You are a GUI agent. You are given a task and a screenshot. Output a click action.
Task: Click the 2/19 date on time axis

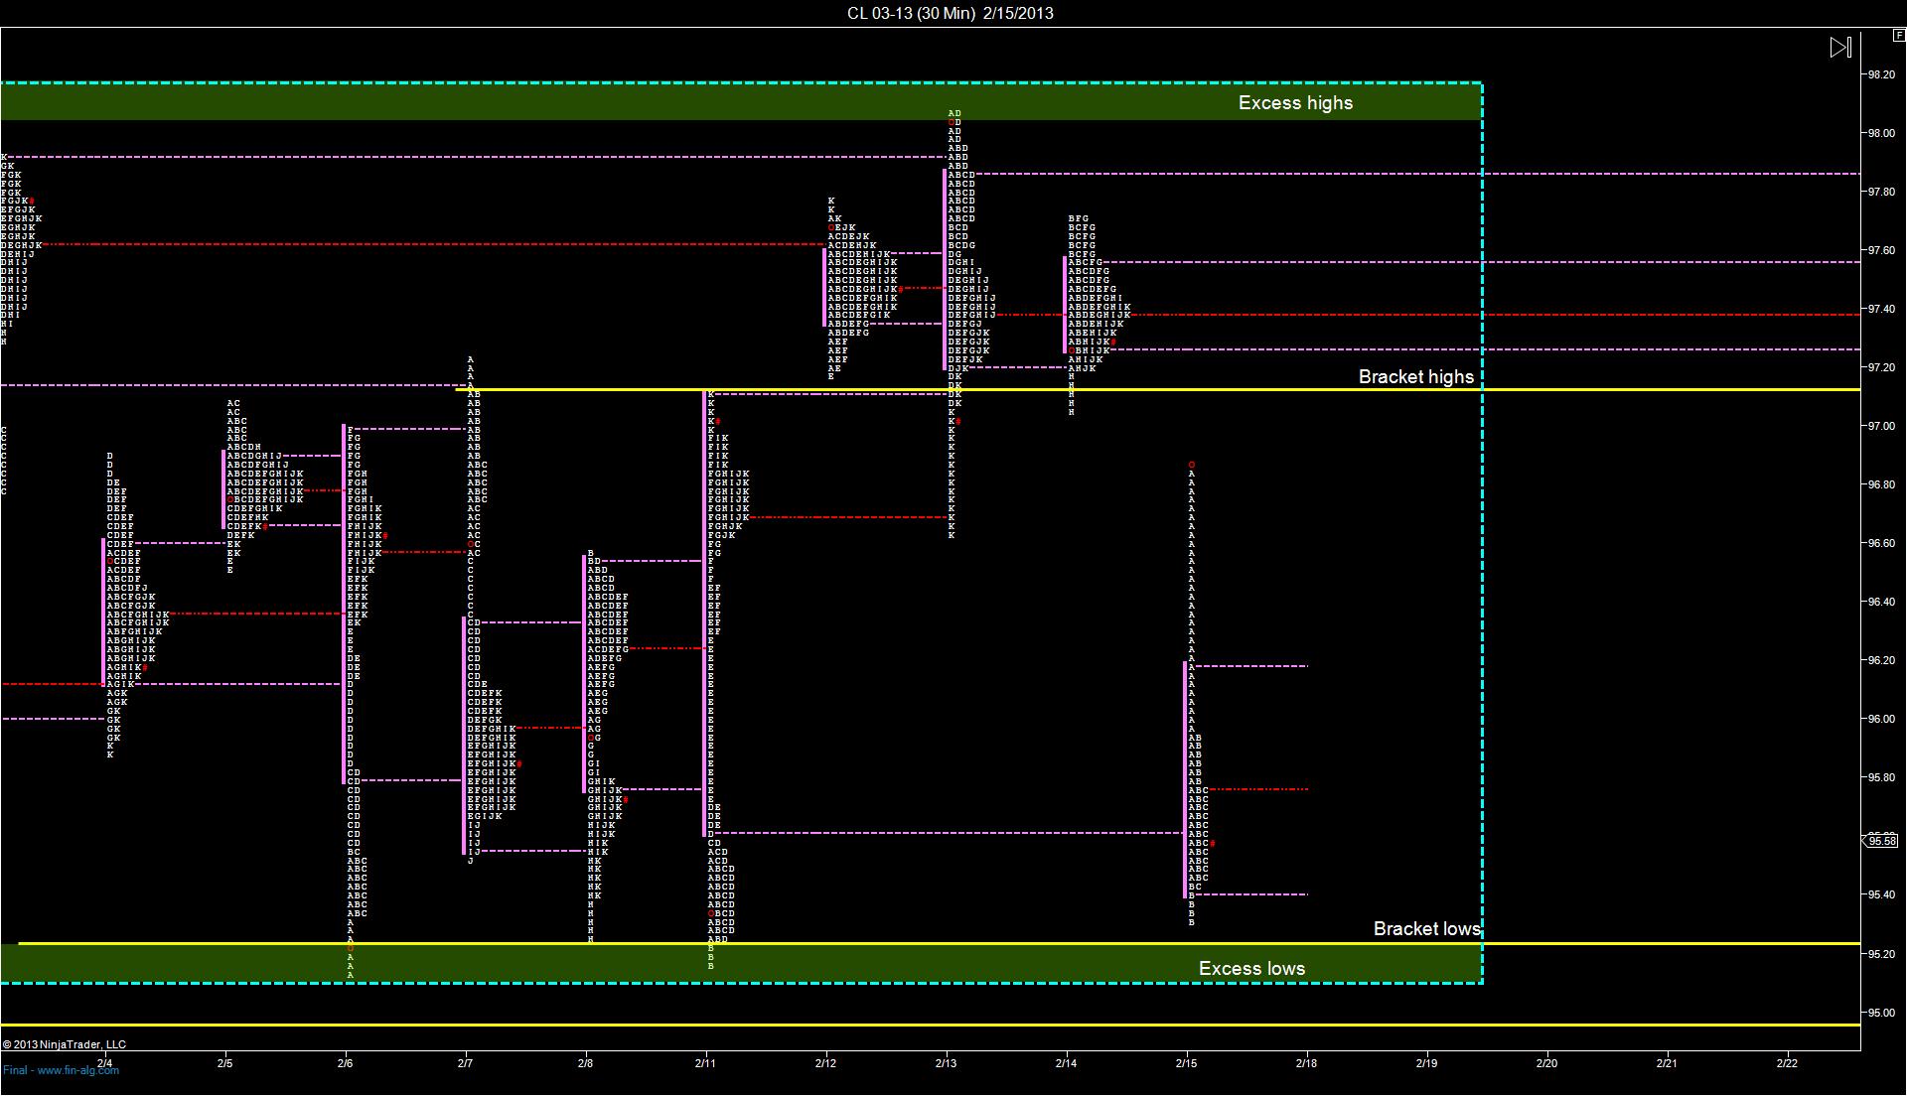[1427, 1063]
